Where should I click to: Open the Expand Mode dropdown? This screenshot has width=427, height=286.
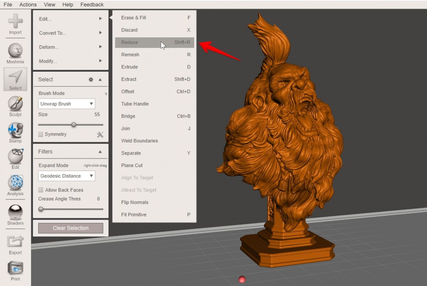click(x=66, y=176)
